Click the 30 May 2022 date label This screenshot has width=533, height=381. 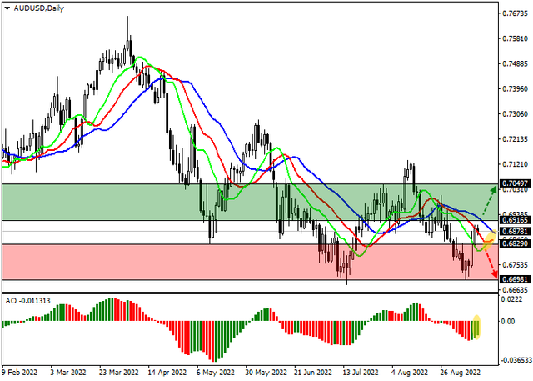(266, 373)
